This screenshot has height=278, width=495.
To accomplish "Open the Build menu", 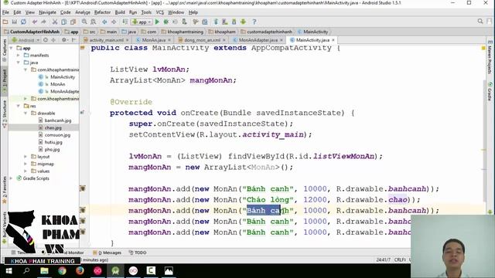I will 120,12.
